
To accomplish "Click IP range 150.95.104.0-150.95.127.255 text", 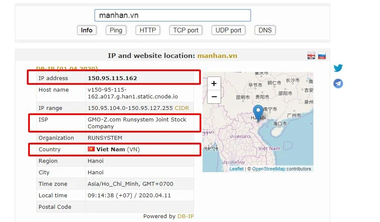I will click(130, 108).
